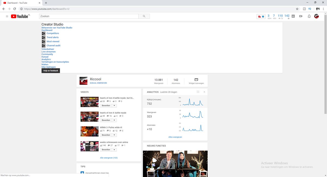The image size is (327, 177).
Task: Open Bewerken dropdown for ARMA 3 video
Action: (x=114, y=135)
